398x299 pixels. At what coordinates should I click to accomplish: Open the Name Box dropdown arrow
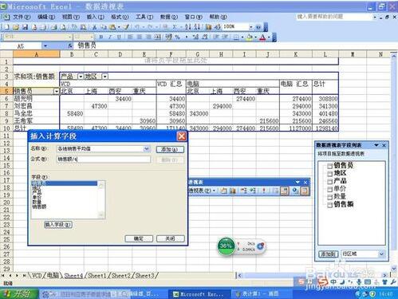pyautogui.click(x=45, y=46)
